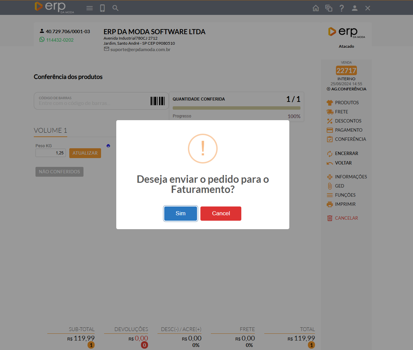Open the hamburger menu in top bar
The image size is (413, 350).
coord(90,8)
